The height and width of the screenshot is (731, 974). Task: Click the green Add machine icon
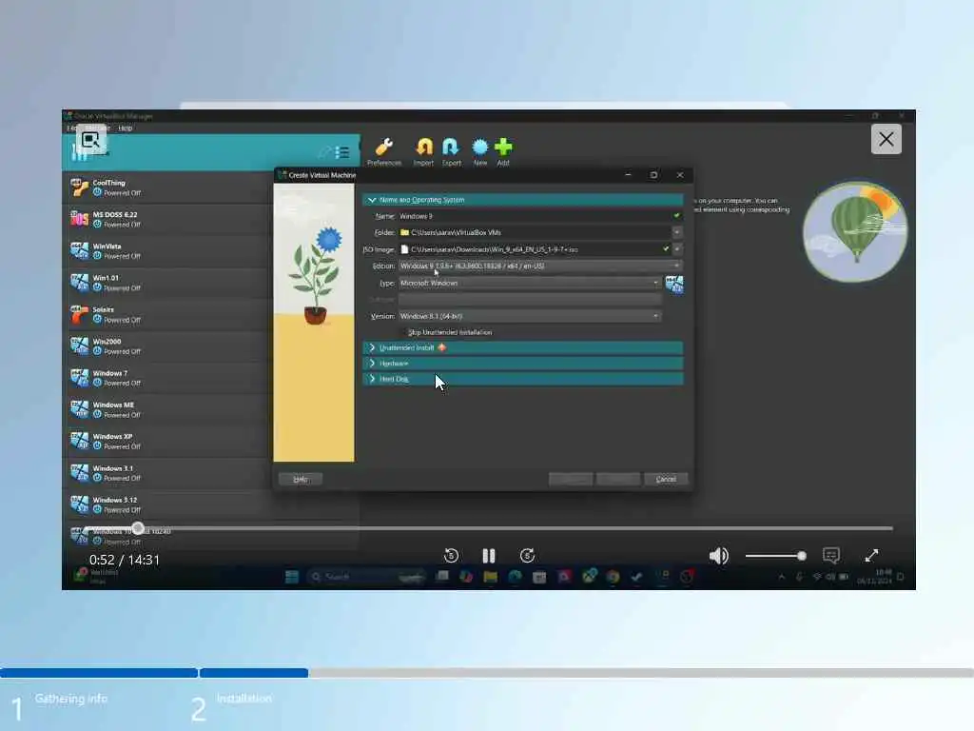point(503,151)
